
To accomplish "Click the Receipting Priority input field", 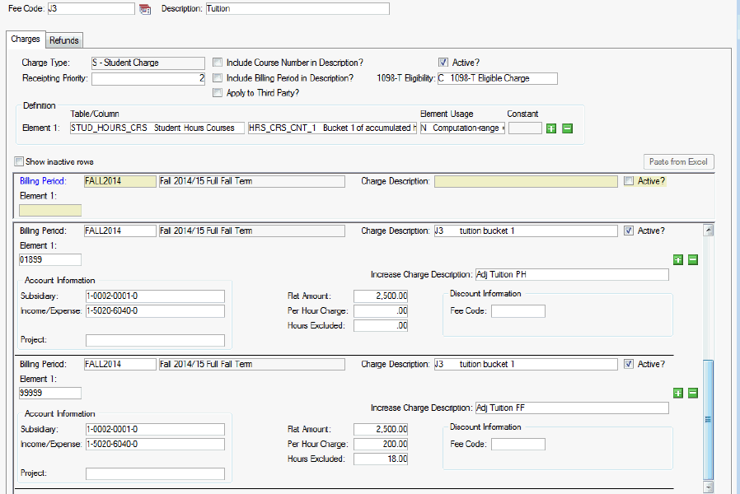I will point(148,79).
